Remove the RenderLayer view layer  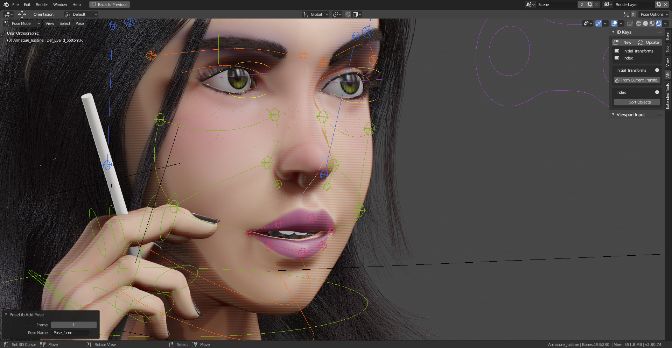665,5
